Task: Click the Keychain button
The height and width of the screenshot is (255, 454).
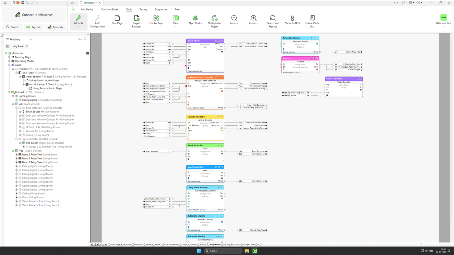Action: (34, 27)
